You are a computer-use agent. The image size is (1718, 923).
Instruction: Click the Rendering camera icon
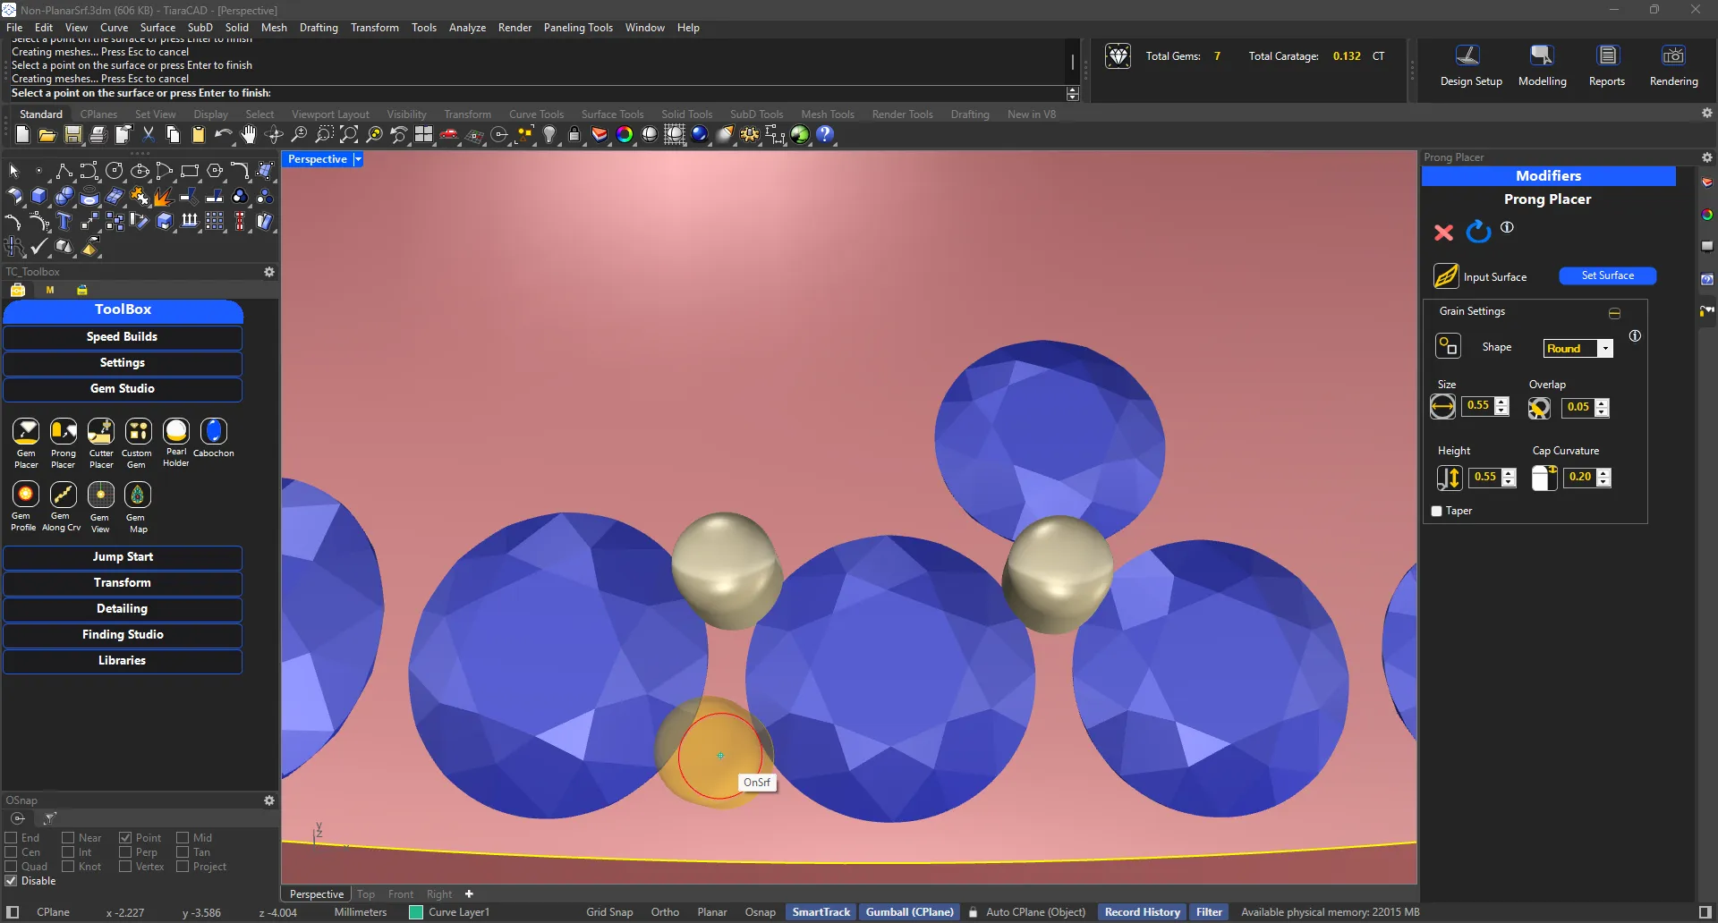coord(1673,56)
